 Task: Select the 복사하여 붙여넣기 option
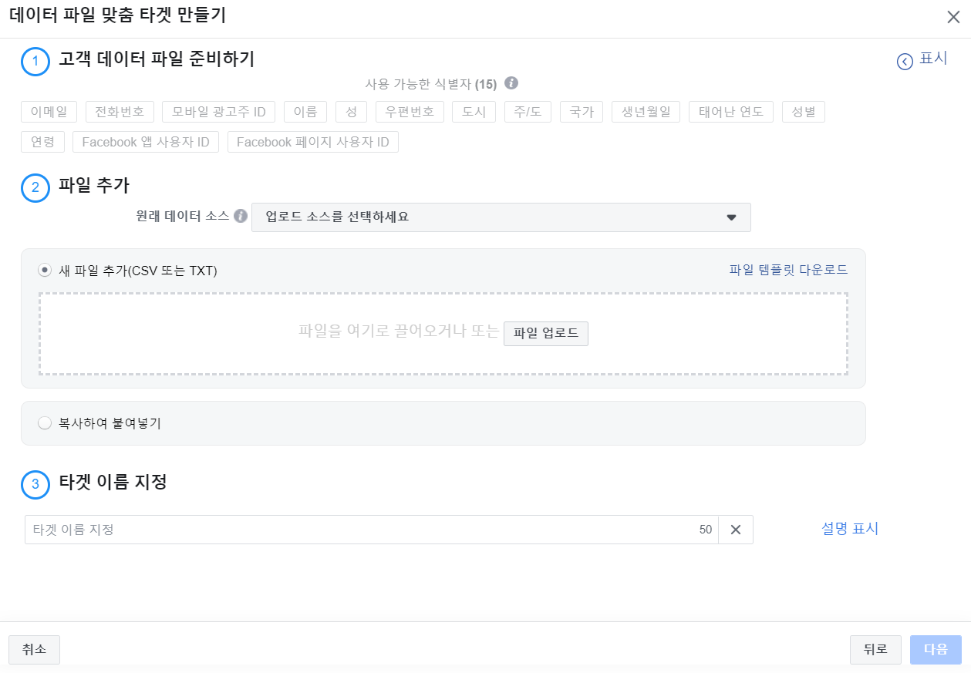coord(45,422)
